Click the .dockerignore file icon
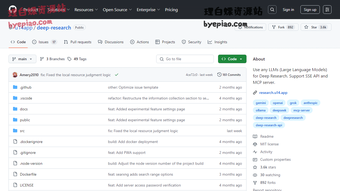The image size is (340, 191). pos(15,142)
